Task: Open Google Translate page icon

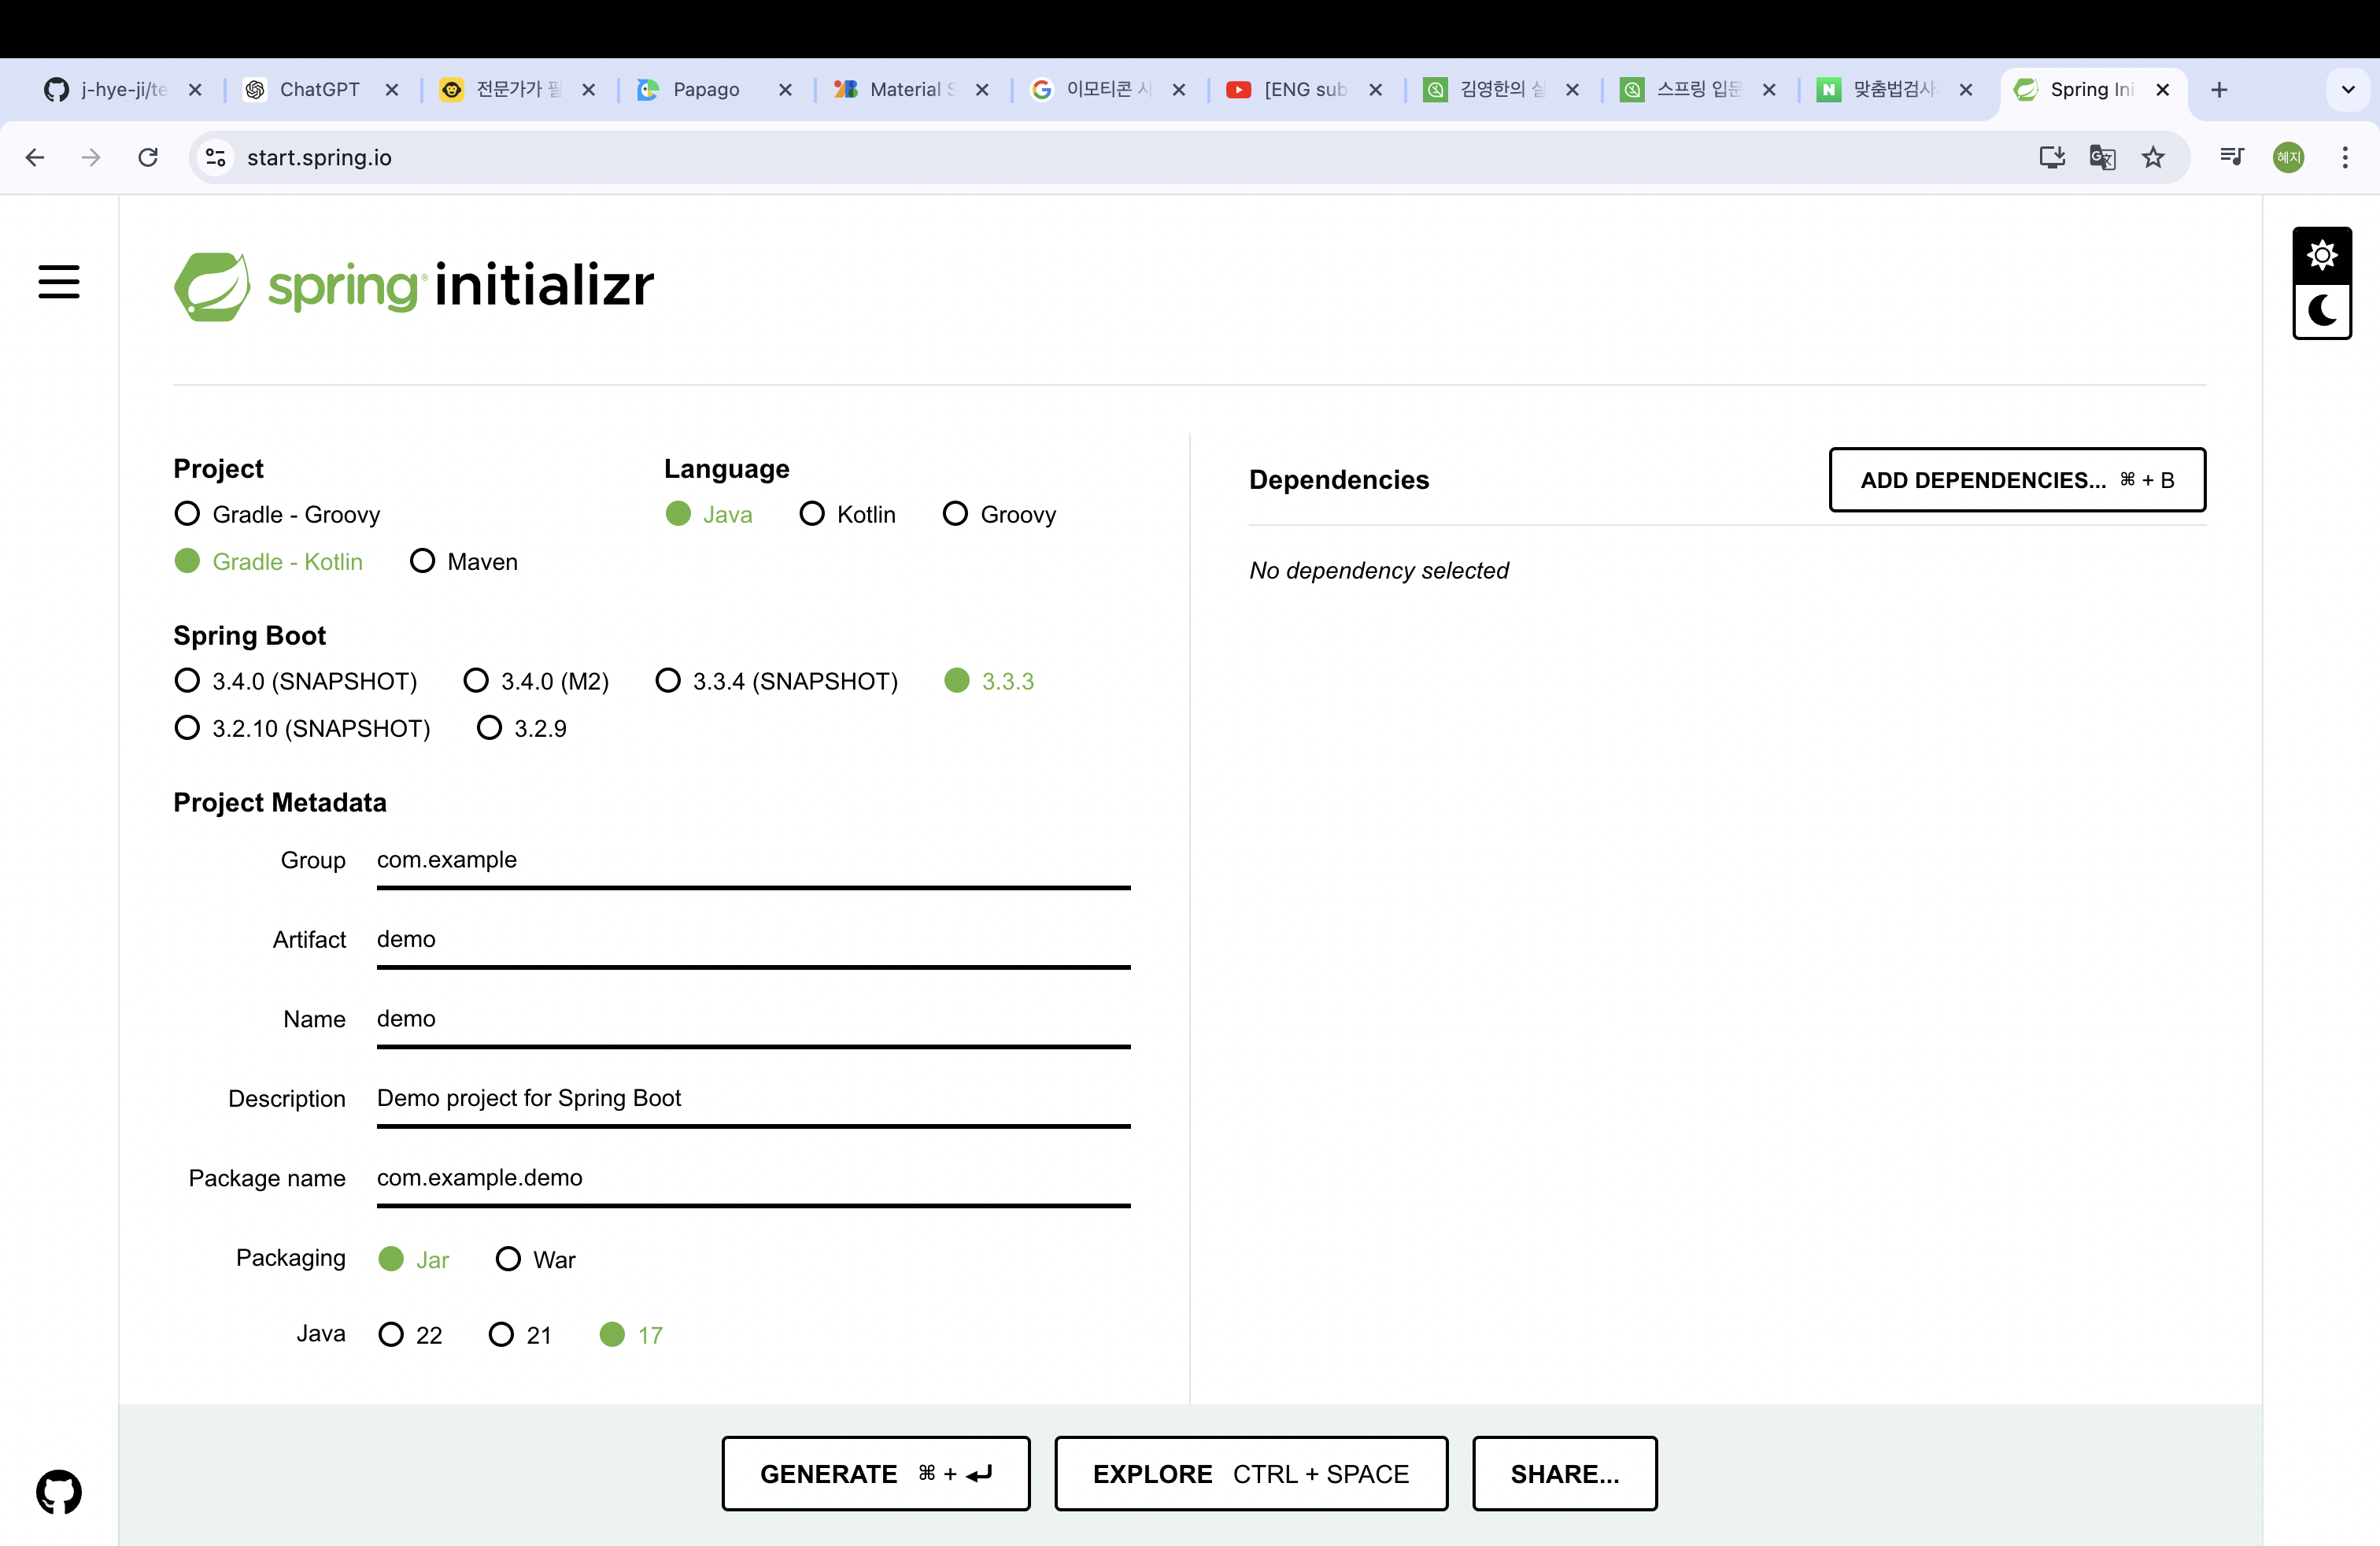Action: (x=2102, y=157)
